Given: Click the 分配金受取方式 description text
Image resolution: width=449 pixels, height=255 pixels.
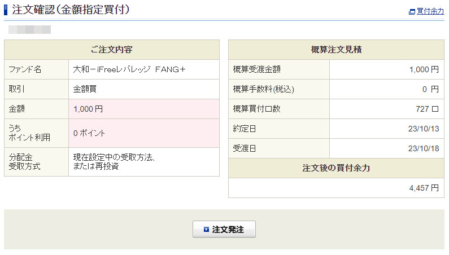Looking at the screenshot, I should [114, 162].
